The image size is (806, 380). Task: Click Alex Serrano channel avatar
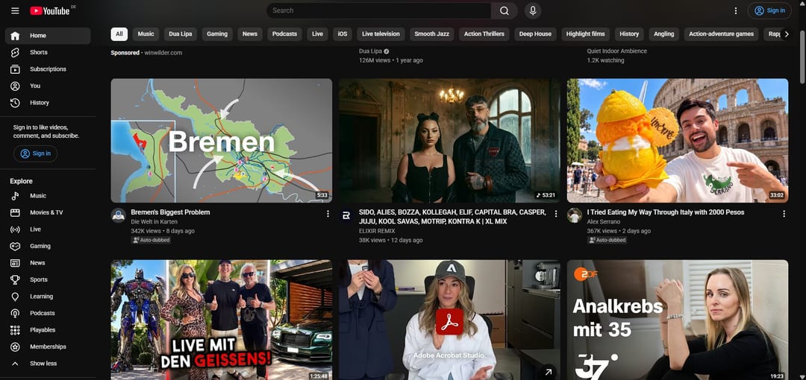point(575,215)
